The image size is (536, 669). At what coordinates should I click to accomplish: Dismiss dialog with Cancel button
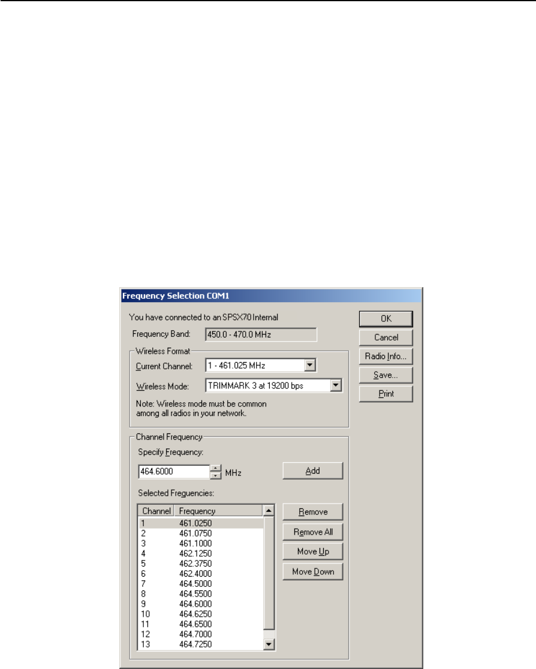point(386,337)
